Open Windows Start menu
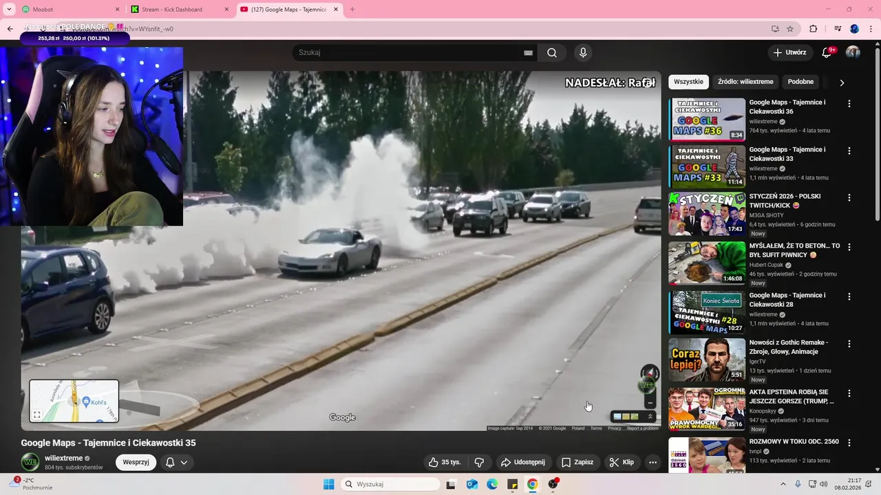This screenshot has height=495, width=881. (x=328, y=484)
